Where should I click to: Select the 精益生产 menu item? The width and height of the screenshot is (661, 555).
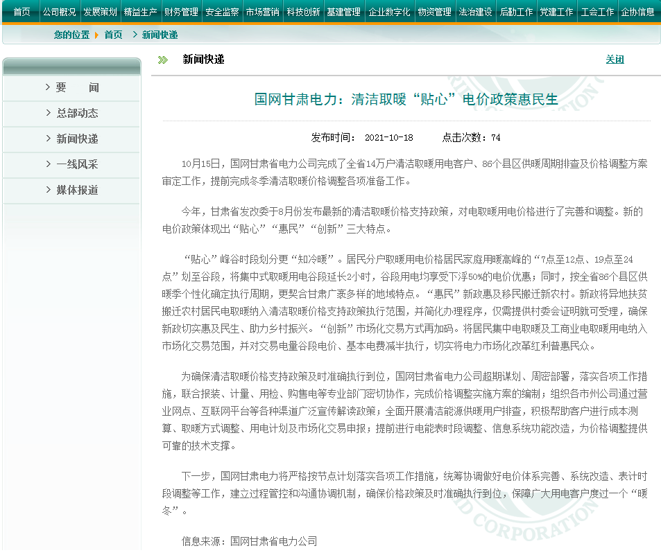[x=140, y=12]
